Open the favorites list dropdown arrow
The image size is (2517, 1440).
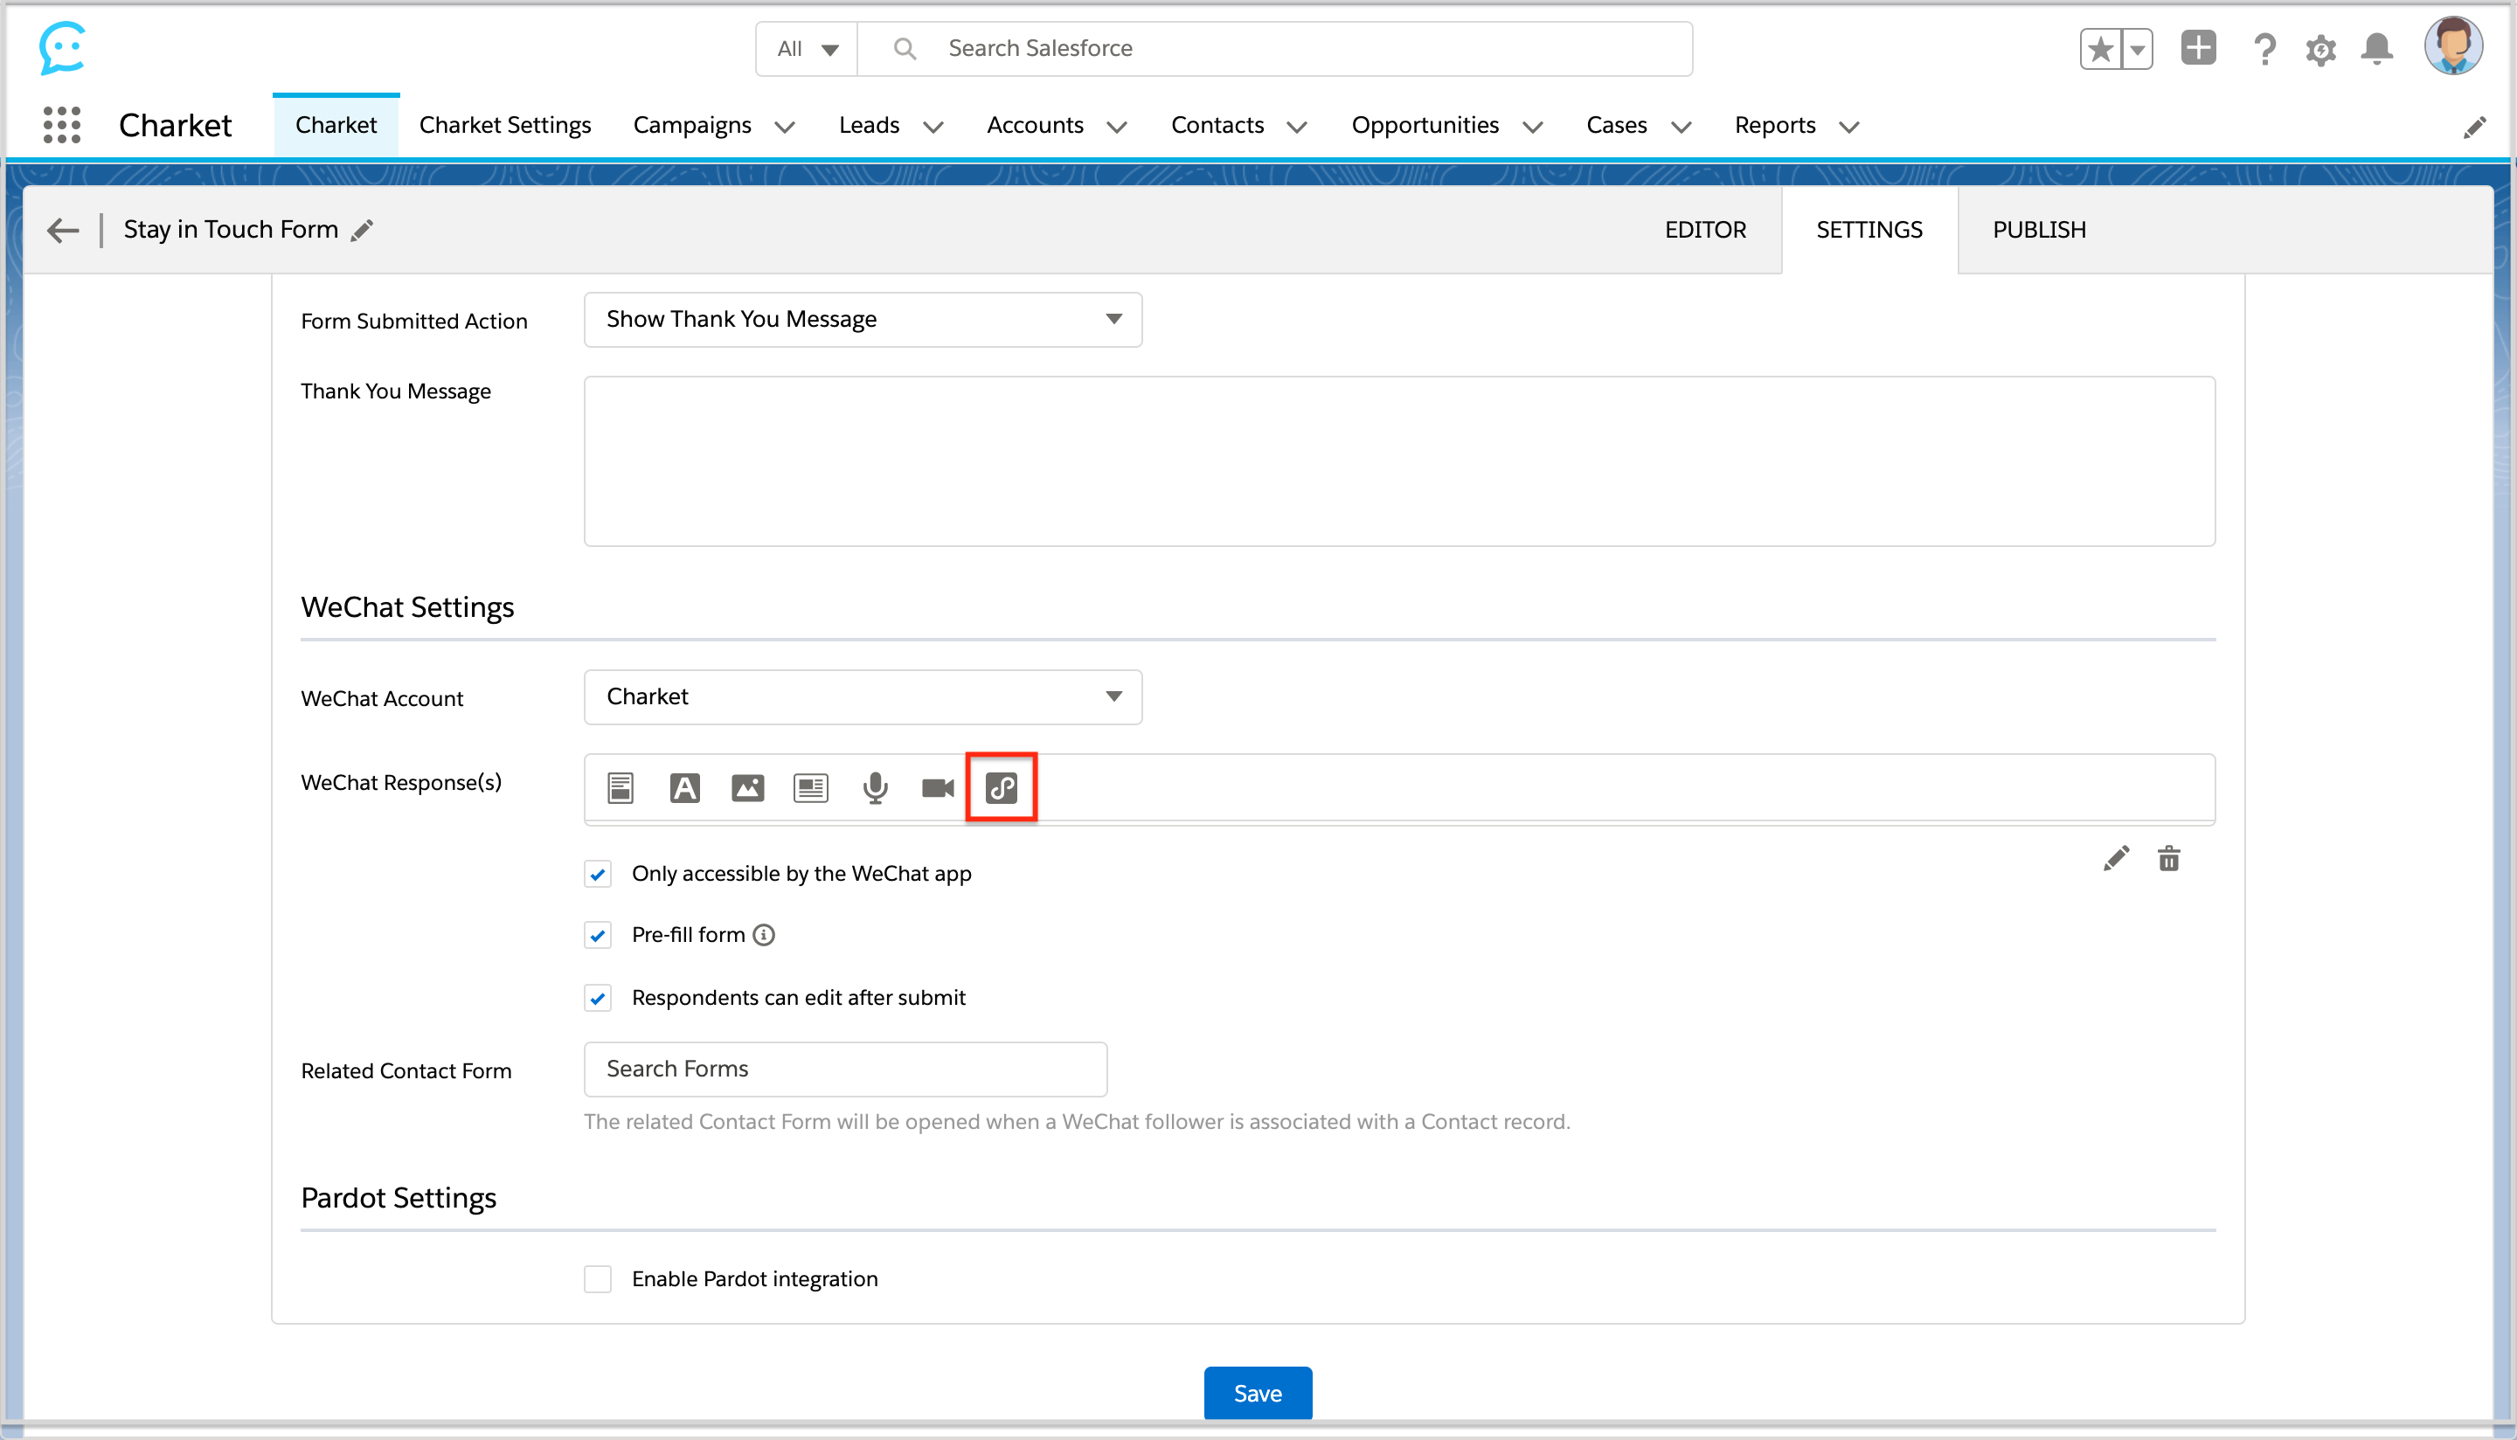2137,48
